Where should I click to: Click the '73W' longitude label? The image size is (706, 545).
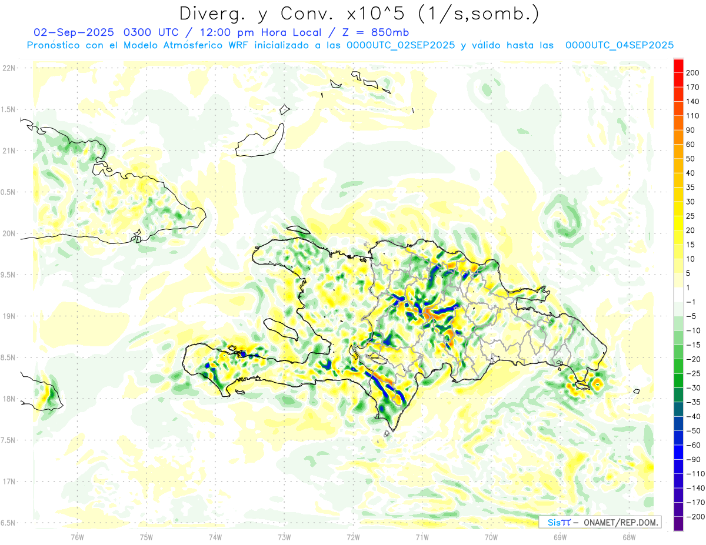click(x=284, y=537)
